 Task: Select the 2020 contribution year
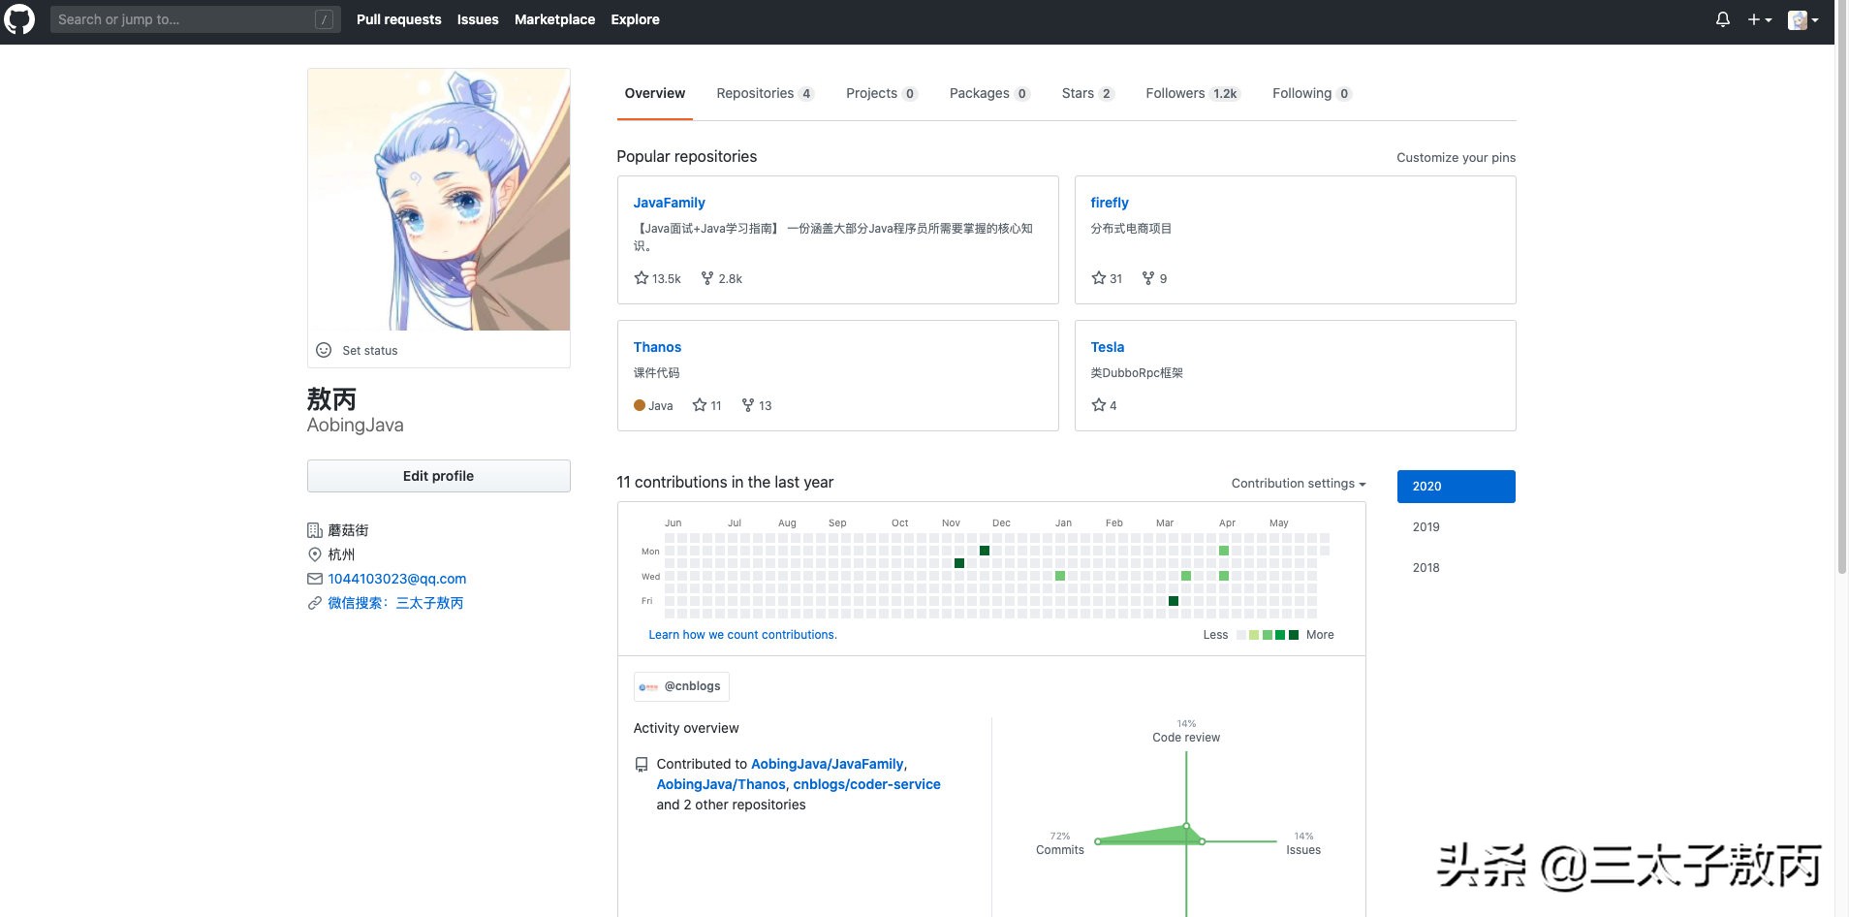1456,486
